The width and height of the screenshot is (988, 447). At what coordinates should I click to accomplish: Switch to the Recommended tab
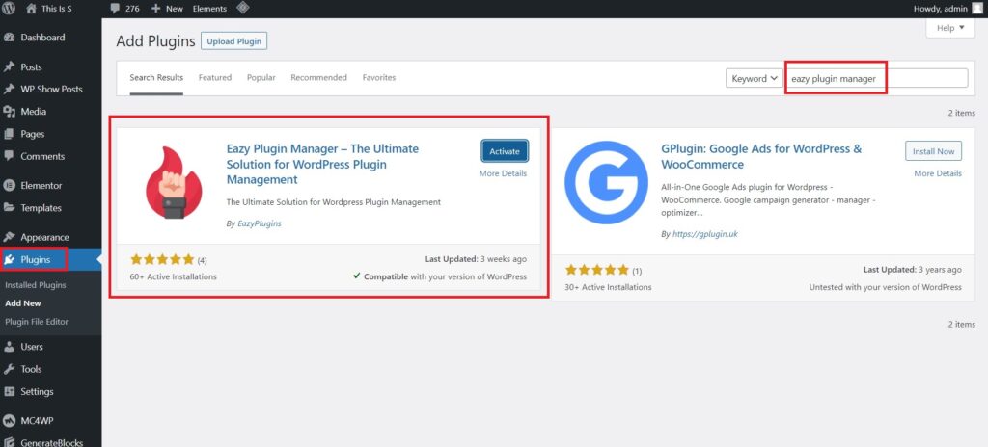(x=318, y=77)
